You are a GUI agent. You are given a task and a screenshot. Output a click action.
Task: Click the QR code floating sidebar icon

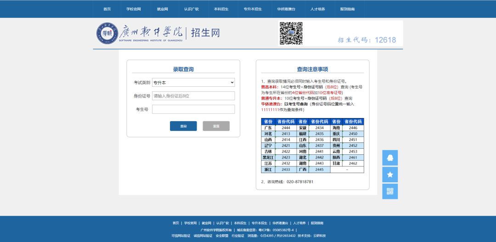point(390,191)
